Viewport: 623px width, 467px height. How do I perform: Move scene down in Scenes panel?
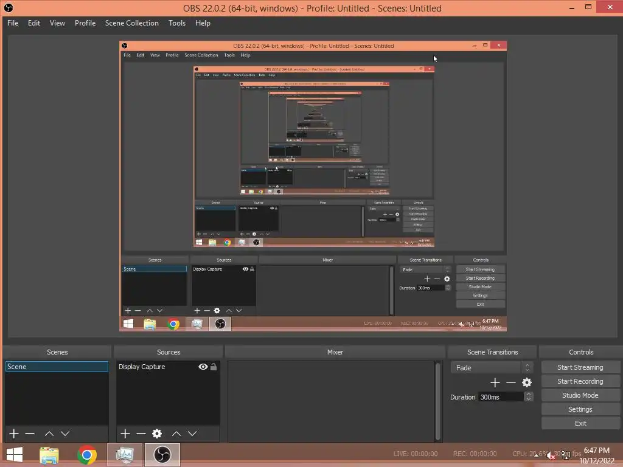(65, 433)
